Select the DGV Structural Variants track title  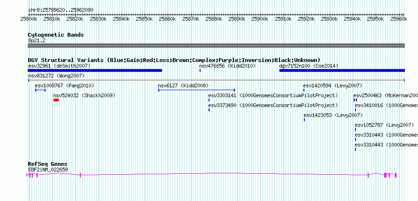coord(174,60)
